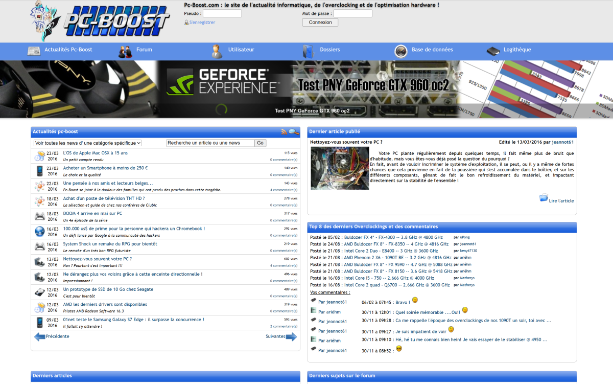Click the globe icon beside the Chromebook news

pyautogui.click(x=40, y=232)
